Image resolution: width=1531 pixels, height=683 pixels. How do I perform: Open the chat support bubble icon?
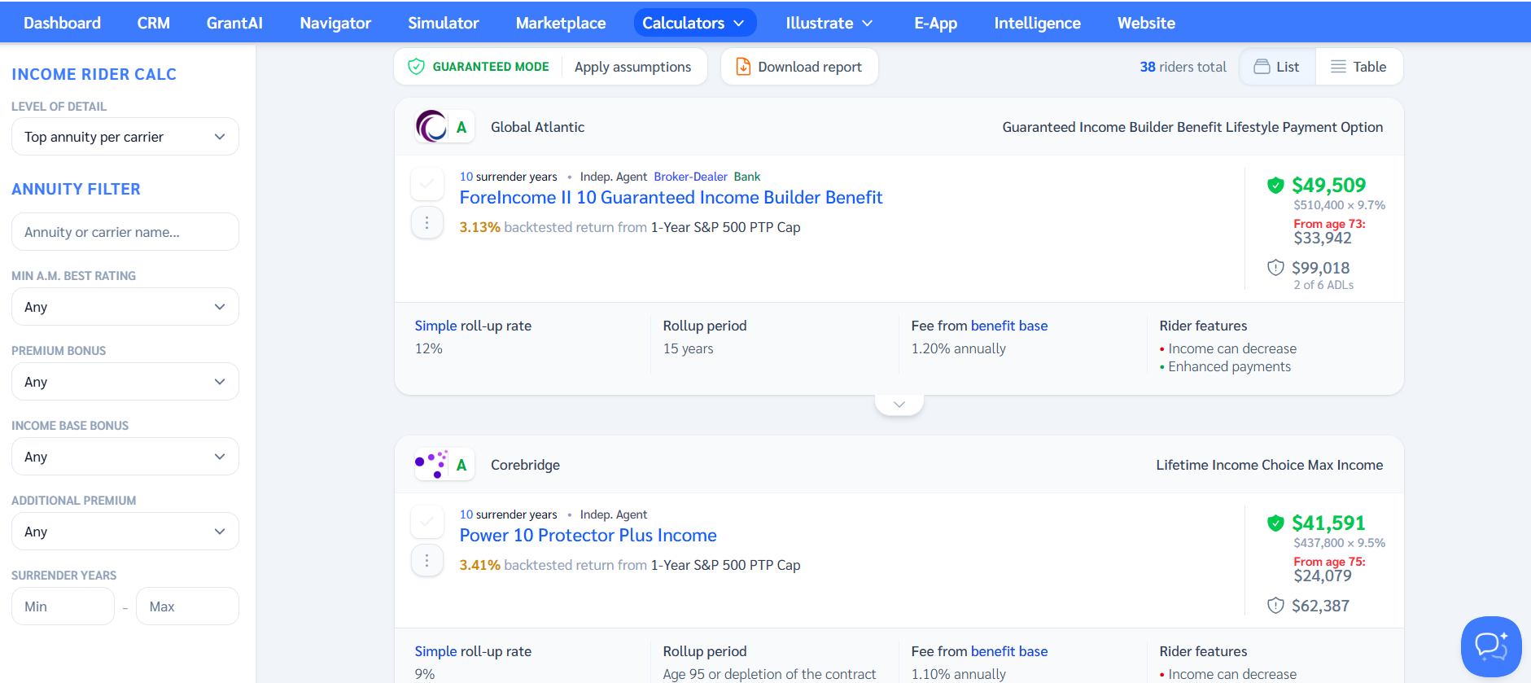[x=1490, y=646]
